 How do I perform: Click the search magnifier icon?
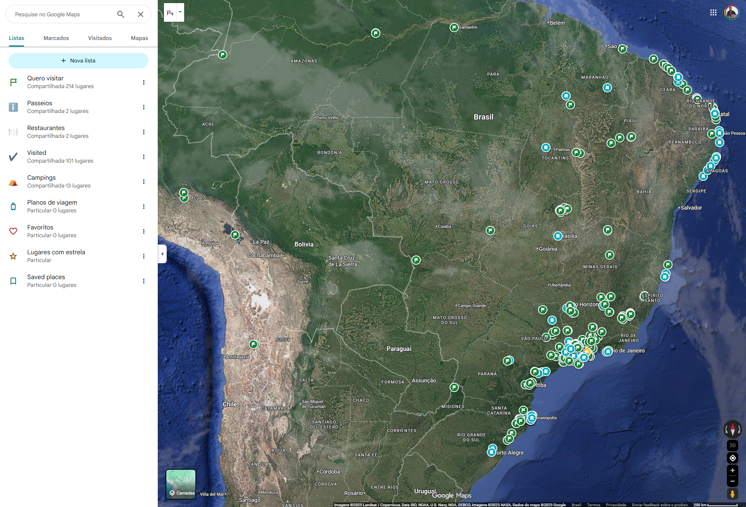[x=121, y=14]
